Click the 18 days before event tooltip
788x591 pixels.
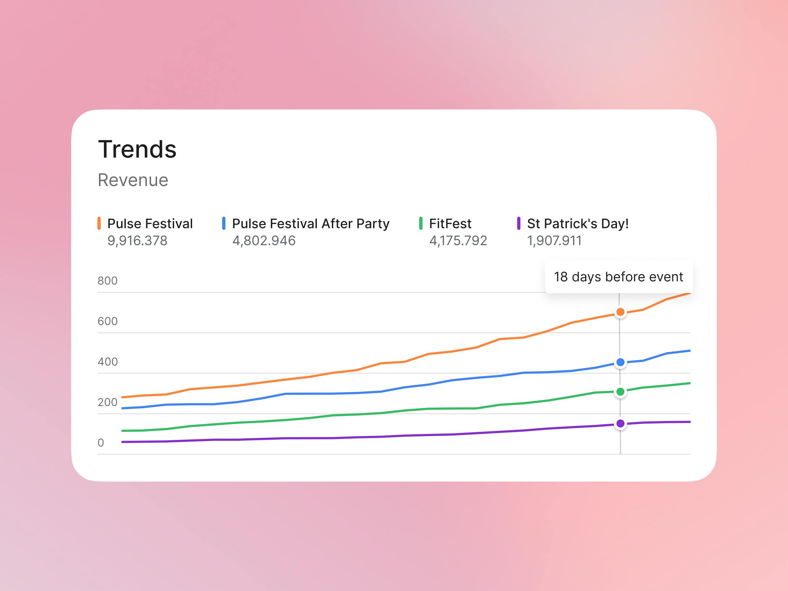[x=618, y=277]
